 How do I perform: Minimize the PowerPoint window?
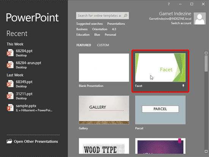click(x=180, y=4)
